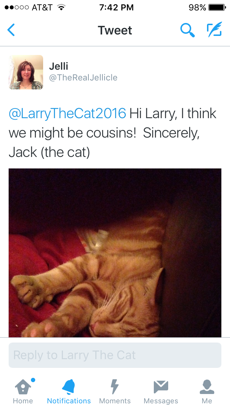
Task: Tap the 7:42 PM status bar clock
Action: tap(116, 8)
